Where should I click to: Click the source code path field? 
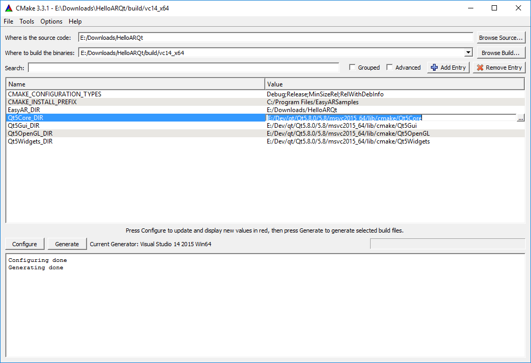(275, 38)
